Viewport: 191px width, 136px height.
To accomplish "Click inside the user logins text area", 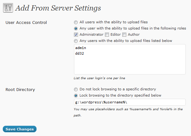I will 129,65.
